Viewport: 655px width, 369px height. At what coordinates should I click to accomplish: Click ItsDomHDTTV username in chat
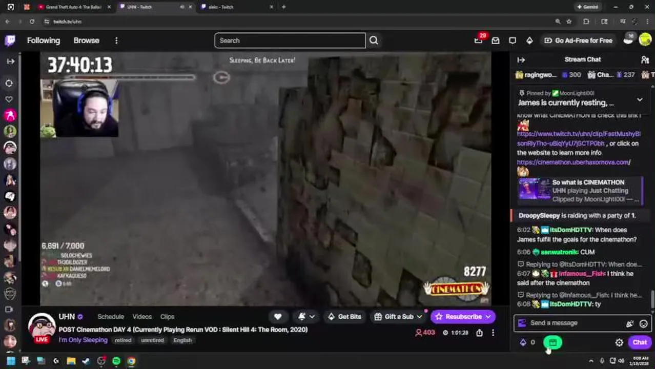coord(571,230)
